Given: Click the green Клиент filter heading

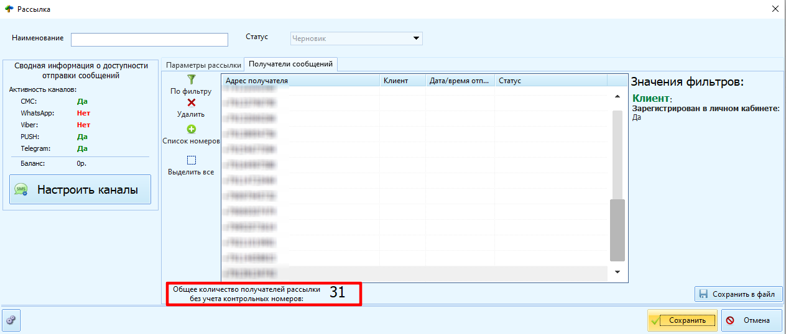Looking at the screenshot, I should point(651,98).
